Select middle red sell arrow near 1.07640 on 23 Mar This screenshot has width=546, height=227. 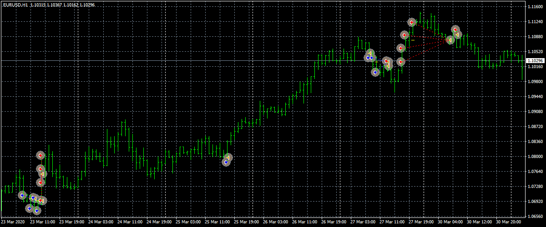[x=40, y=169]
